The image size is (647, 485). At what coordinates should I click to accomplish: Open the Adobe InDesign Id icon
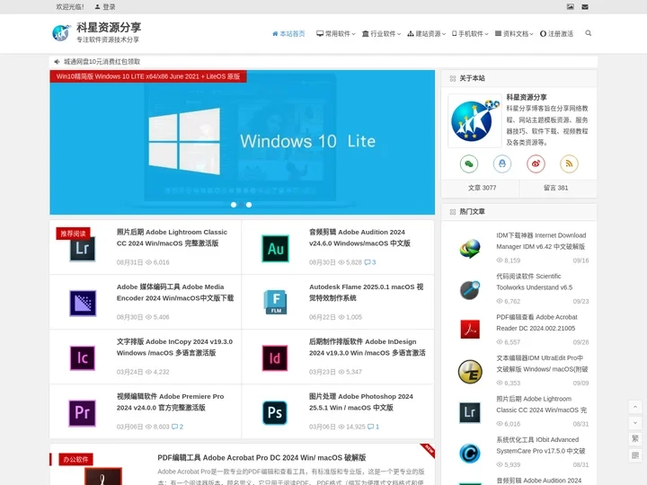tap(275, 358)
